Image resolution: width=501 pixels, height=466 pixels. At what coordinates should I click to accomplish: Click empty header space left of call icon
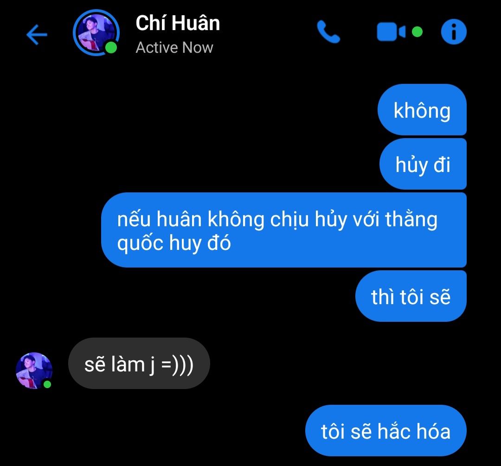pyautogui.click(x=269, y=32)
